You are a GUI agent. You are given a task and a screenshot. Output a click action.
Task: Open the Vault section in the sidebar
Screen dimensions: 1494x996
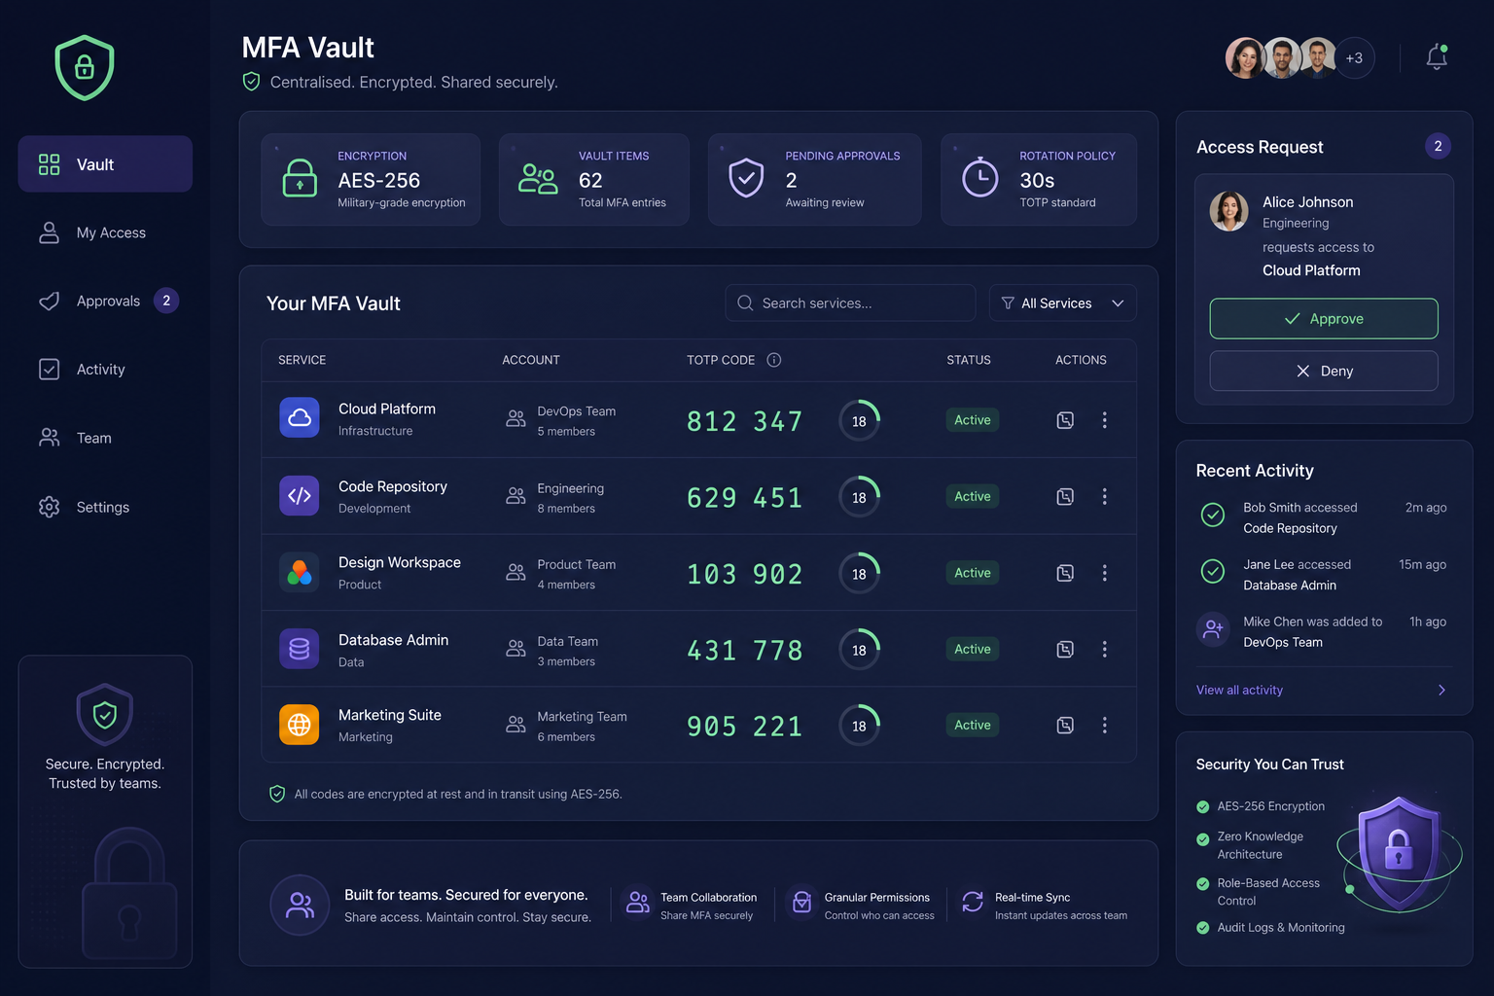[x=105, y=164]
